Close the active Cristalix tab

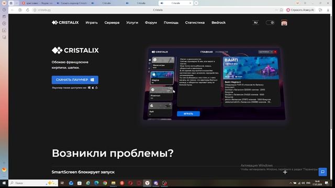tap(190, 3)
